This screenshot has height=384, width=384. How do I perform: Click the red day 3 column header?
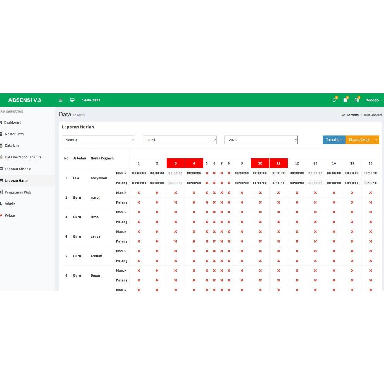175,163
